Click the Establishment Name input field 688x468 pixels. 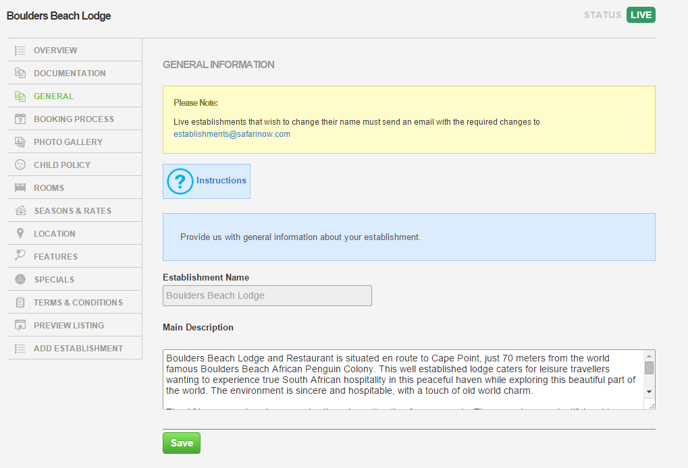(x=267, y=296)
